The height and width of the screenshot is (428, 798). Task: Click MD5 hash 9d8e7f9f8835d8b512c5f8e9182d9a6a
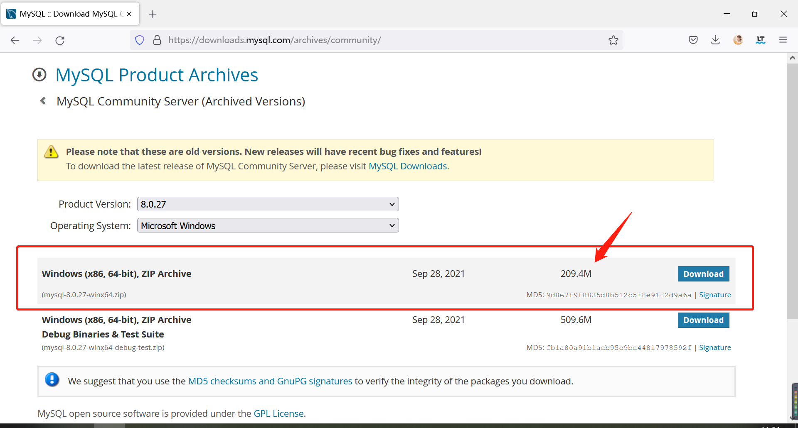(618, 295)
